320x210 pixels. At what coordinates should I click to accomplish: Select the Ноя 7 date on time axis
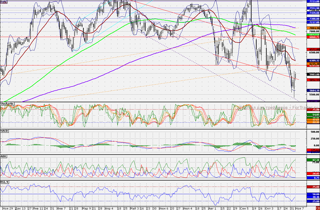coord(300,208)
